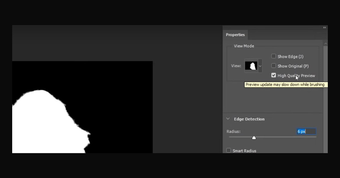340x178 pixels.
Task: Open the View mode dropdown arrow
Action: (x=260, y=66)
